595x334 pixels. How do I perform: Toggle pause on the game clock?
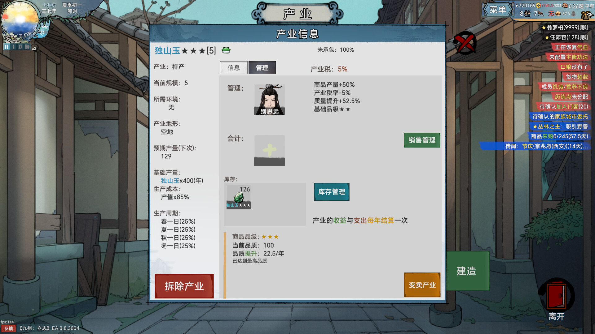[7, 47]
